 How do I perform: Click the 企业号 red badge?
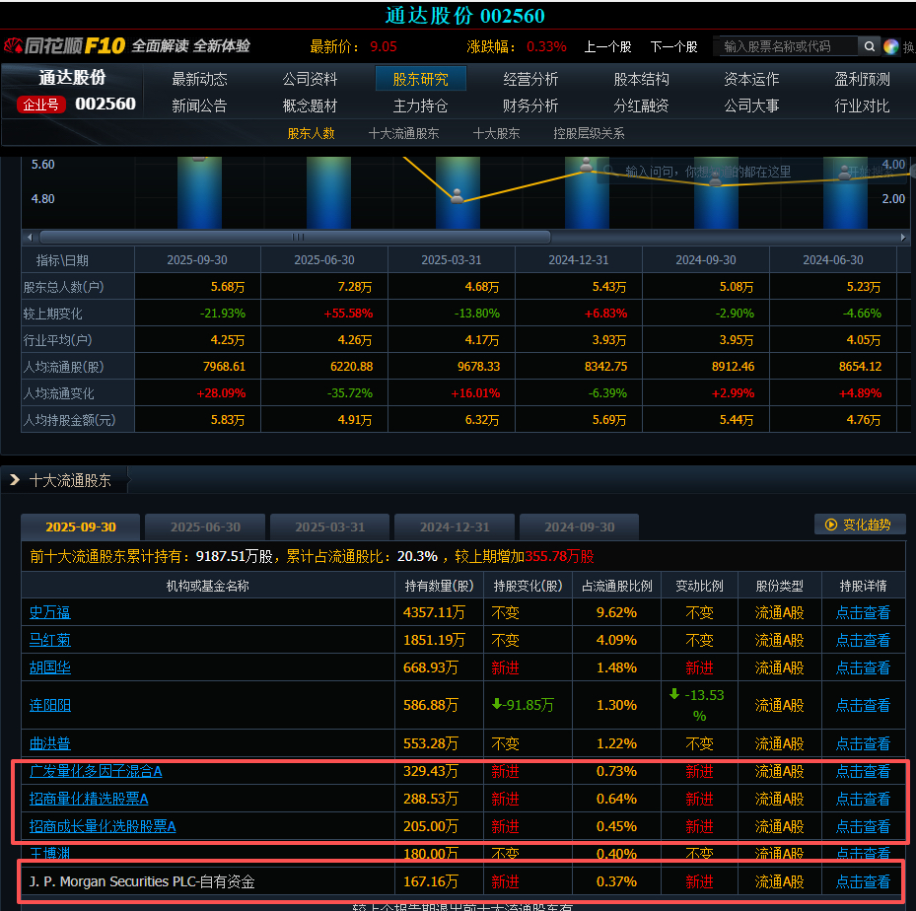(40, 105)
